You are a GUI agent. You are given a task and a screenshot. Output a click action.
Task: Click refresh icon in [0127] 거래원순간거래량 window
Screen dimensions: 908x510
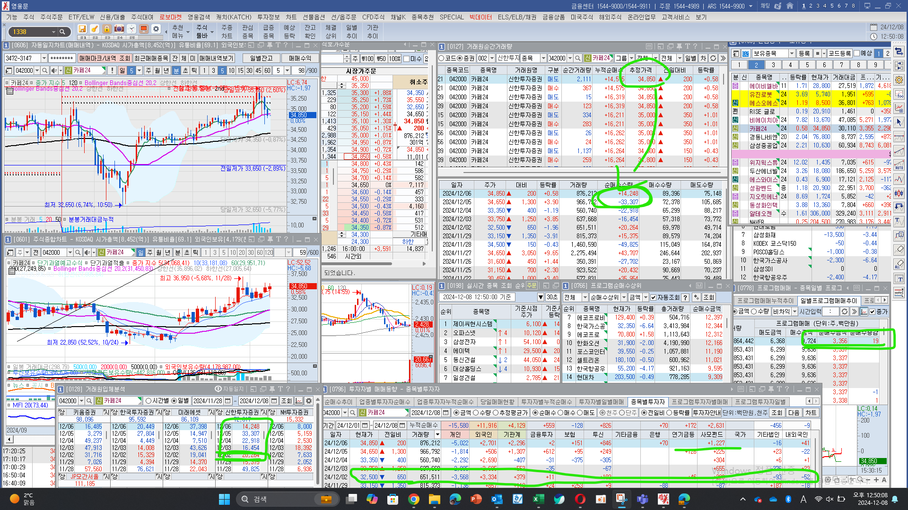click(x=713, y=58)
